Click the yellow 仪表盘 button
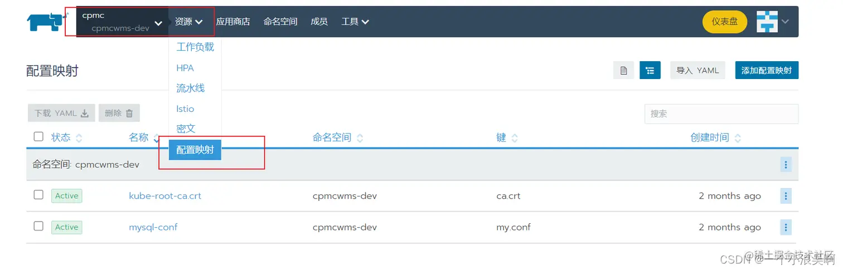Image resolution: width=843 pixels, height=270 pixels. (725, 22)
